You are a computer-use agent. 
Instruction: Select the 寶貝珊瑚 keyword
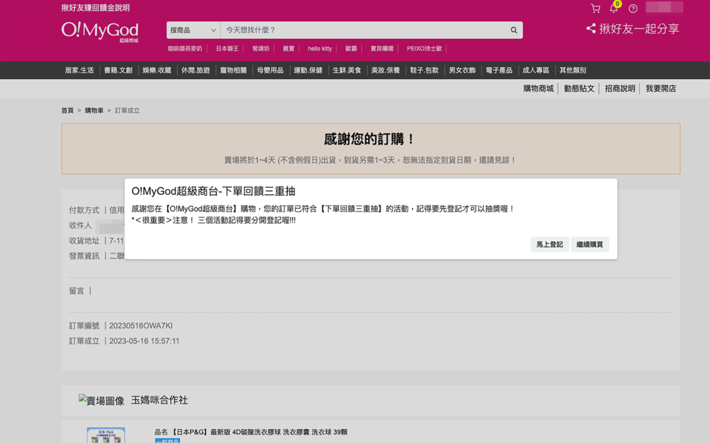tap(382, 49)
